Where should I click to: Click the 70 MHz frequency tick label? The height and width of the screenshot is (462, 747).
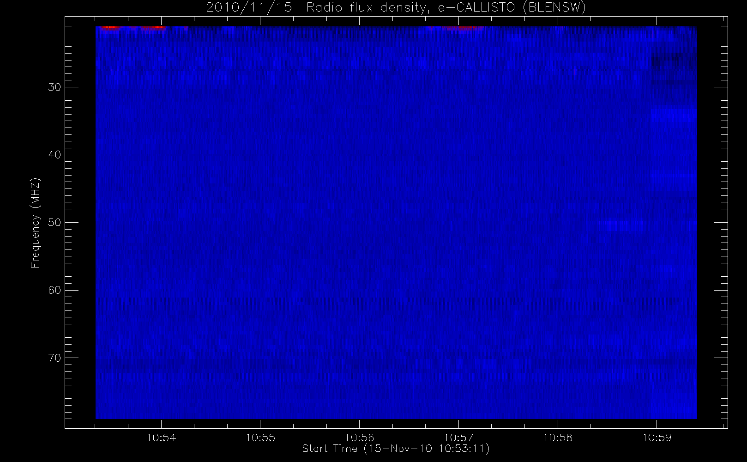54,358
